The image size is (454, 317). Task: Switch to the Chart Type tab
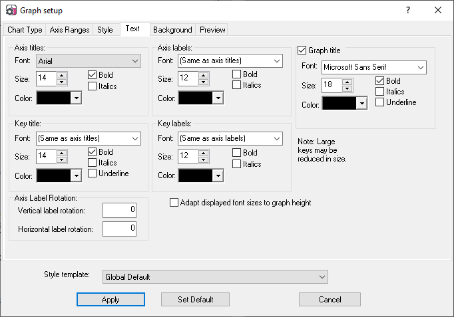tap(25, 30)
